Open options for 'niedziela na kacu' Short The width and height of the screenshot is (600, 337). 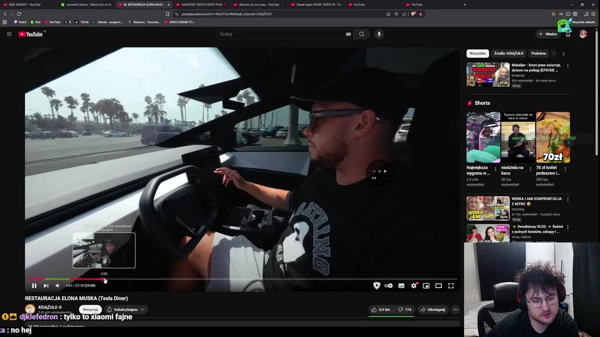coord(530,169)
